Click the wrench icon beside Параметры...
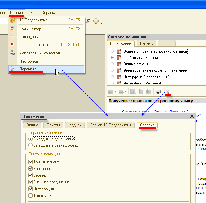 coord(12,69)
